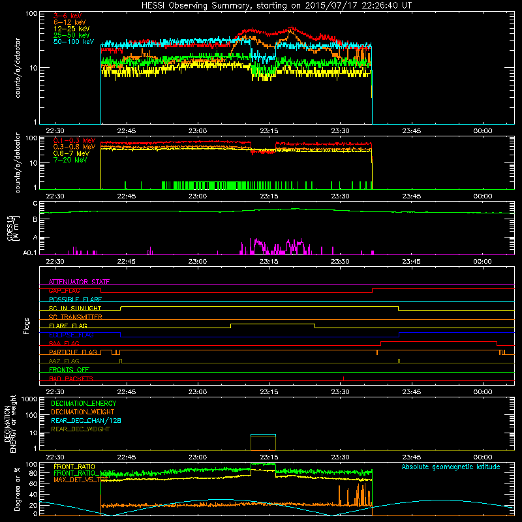This screenshot has height=522, width=522.
Task: Select the A0.1 tick label on GOES axis
Action: pos(30,253)
